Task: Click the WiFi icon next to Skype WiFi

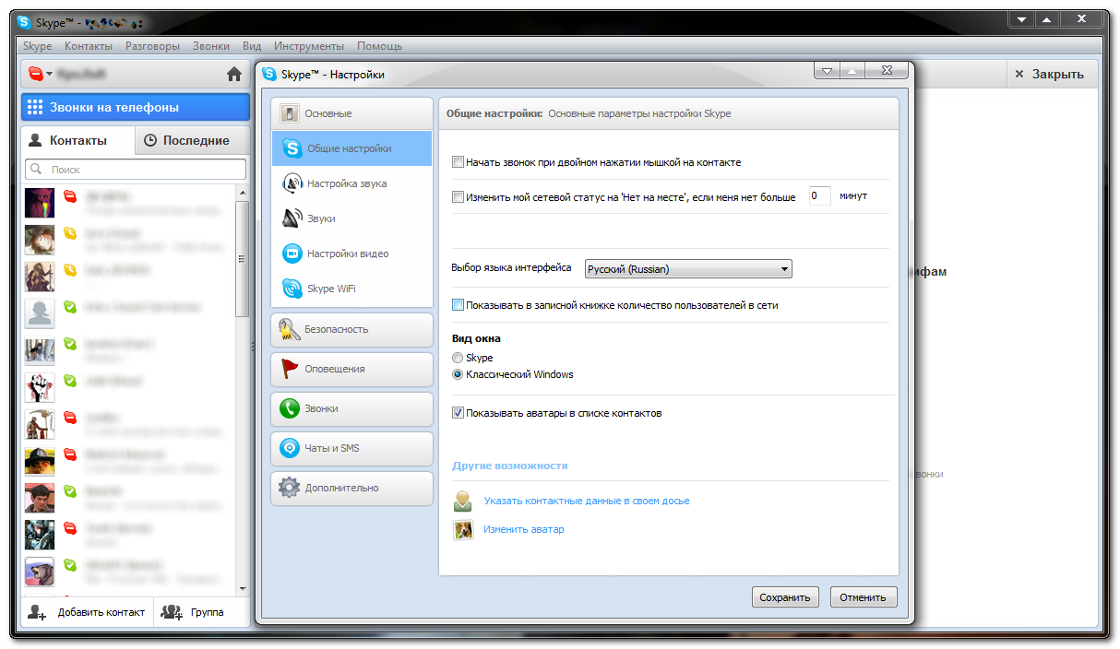Action: 292,289
